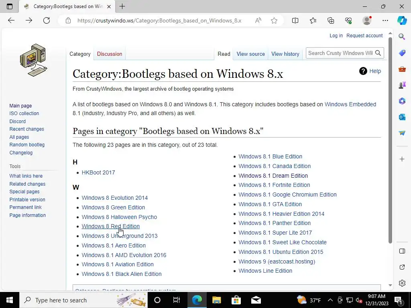Select the Category tab

tap(80, 54)
